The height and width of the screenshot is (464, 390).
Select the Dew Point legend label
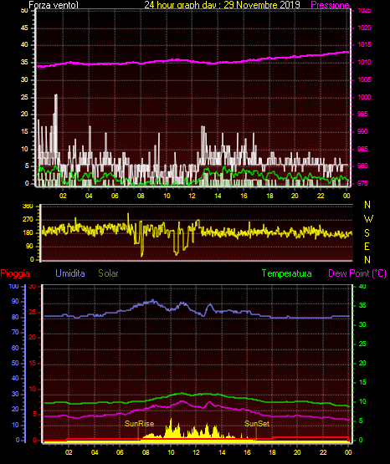[x=357, y=273]
